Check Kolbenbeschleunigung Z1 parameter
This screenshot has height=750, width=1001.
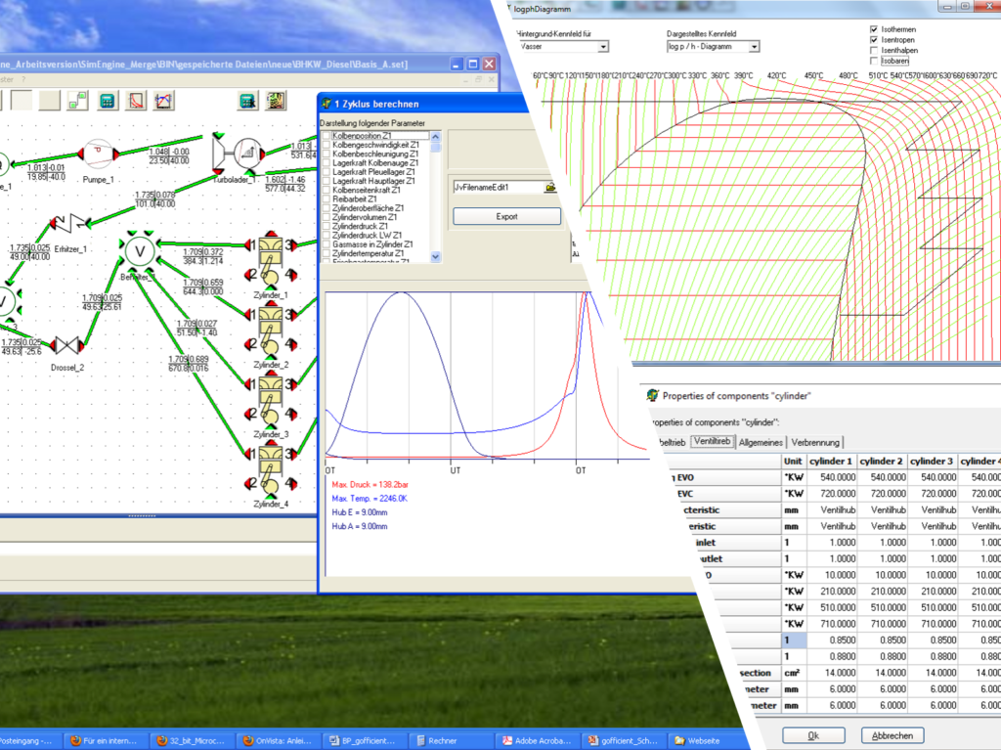326,154
